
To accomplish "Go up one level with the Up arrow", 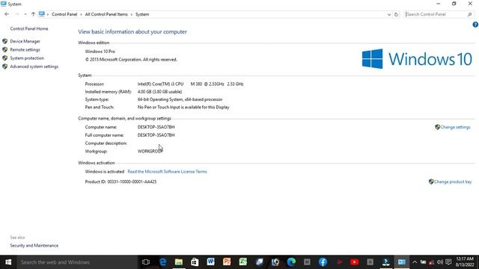I will click(x=33, y=14).
